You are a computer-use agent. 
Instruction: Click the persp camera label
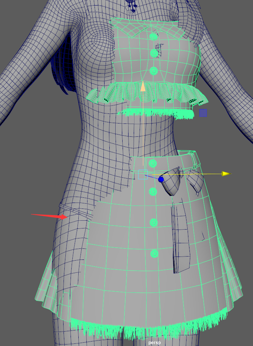click(154, 343)
